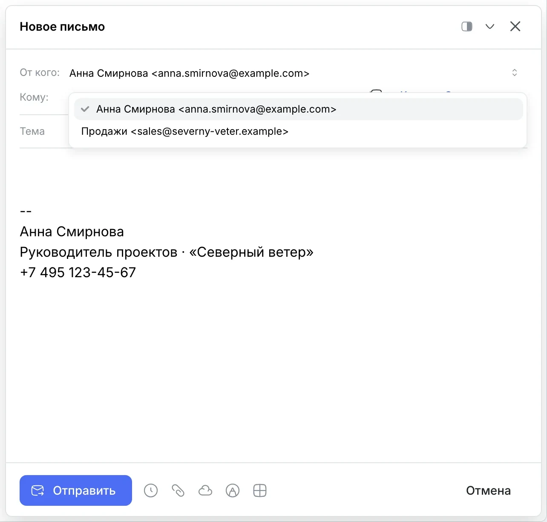Close the Новое письмо compose window
Screen dimensions: 547x522
(515, 26)
